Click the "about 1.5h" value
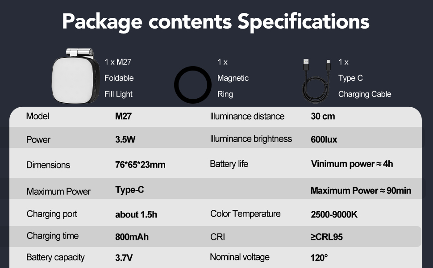Image resolution: width=433 pixels, height=268 pixels. click(x=136, y=214)
